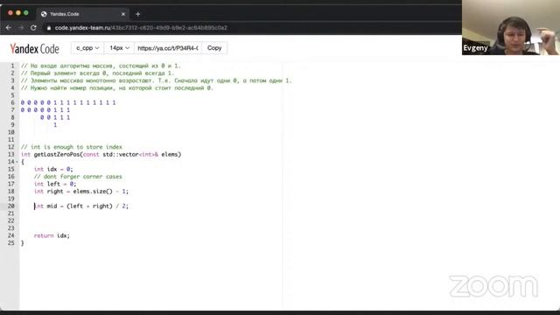
Task: Click the number row on line 8
Action: [55, 117]
